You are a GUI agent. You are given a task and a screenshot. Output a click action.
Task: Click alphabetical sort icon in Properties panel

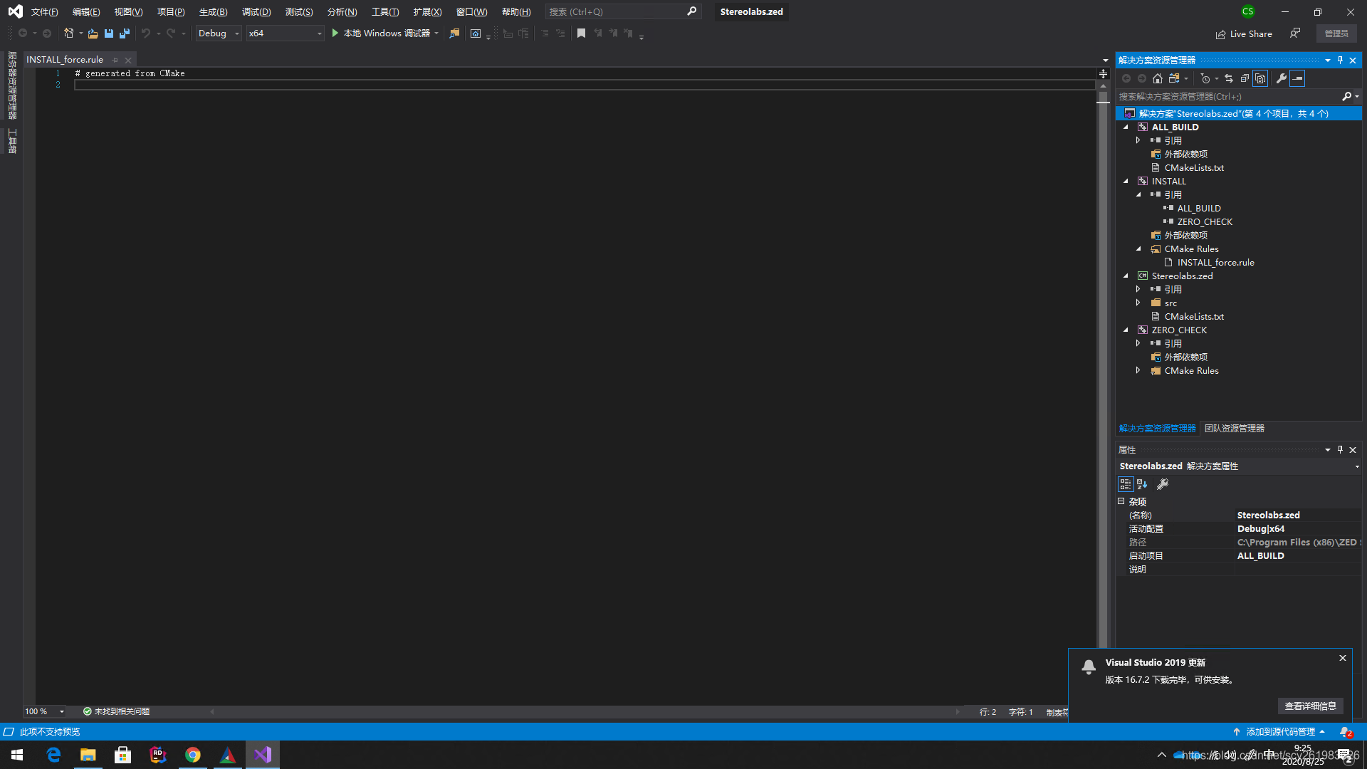point(1142,484)
